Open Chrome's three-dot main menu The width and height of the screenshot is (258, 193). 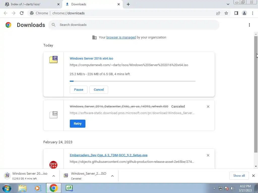point(252,13)
